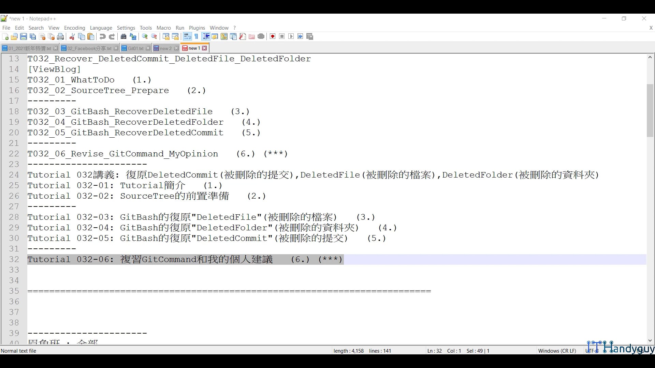Viewport: 655px width, 368px height.
Task: Create a new file
Action: click(x=5, y=36)
